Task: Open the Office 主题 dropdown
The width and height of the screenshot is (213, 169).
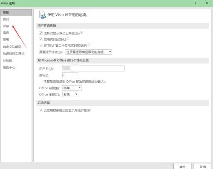Action: coord(70,94)
